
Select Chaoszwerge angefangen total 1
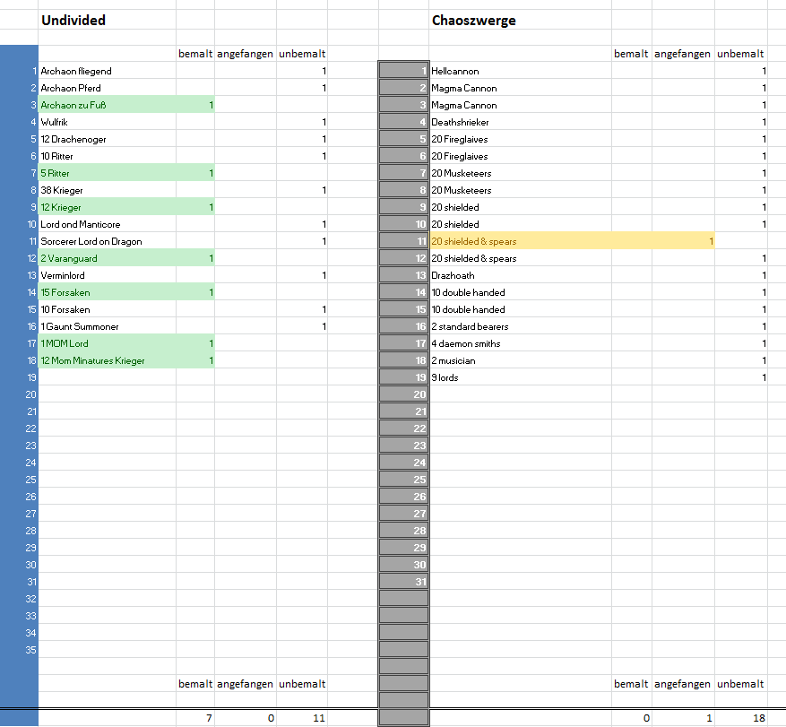tap(682, 718)
